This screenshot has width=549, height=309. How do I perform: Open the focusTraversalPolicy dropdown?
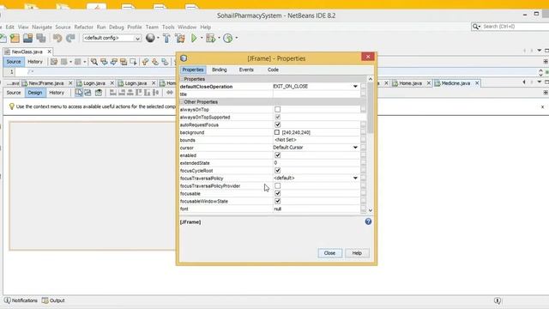click(355, 178)
